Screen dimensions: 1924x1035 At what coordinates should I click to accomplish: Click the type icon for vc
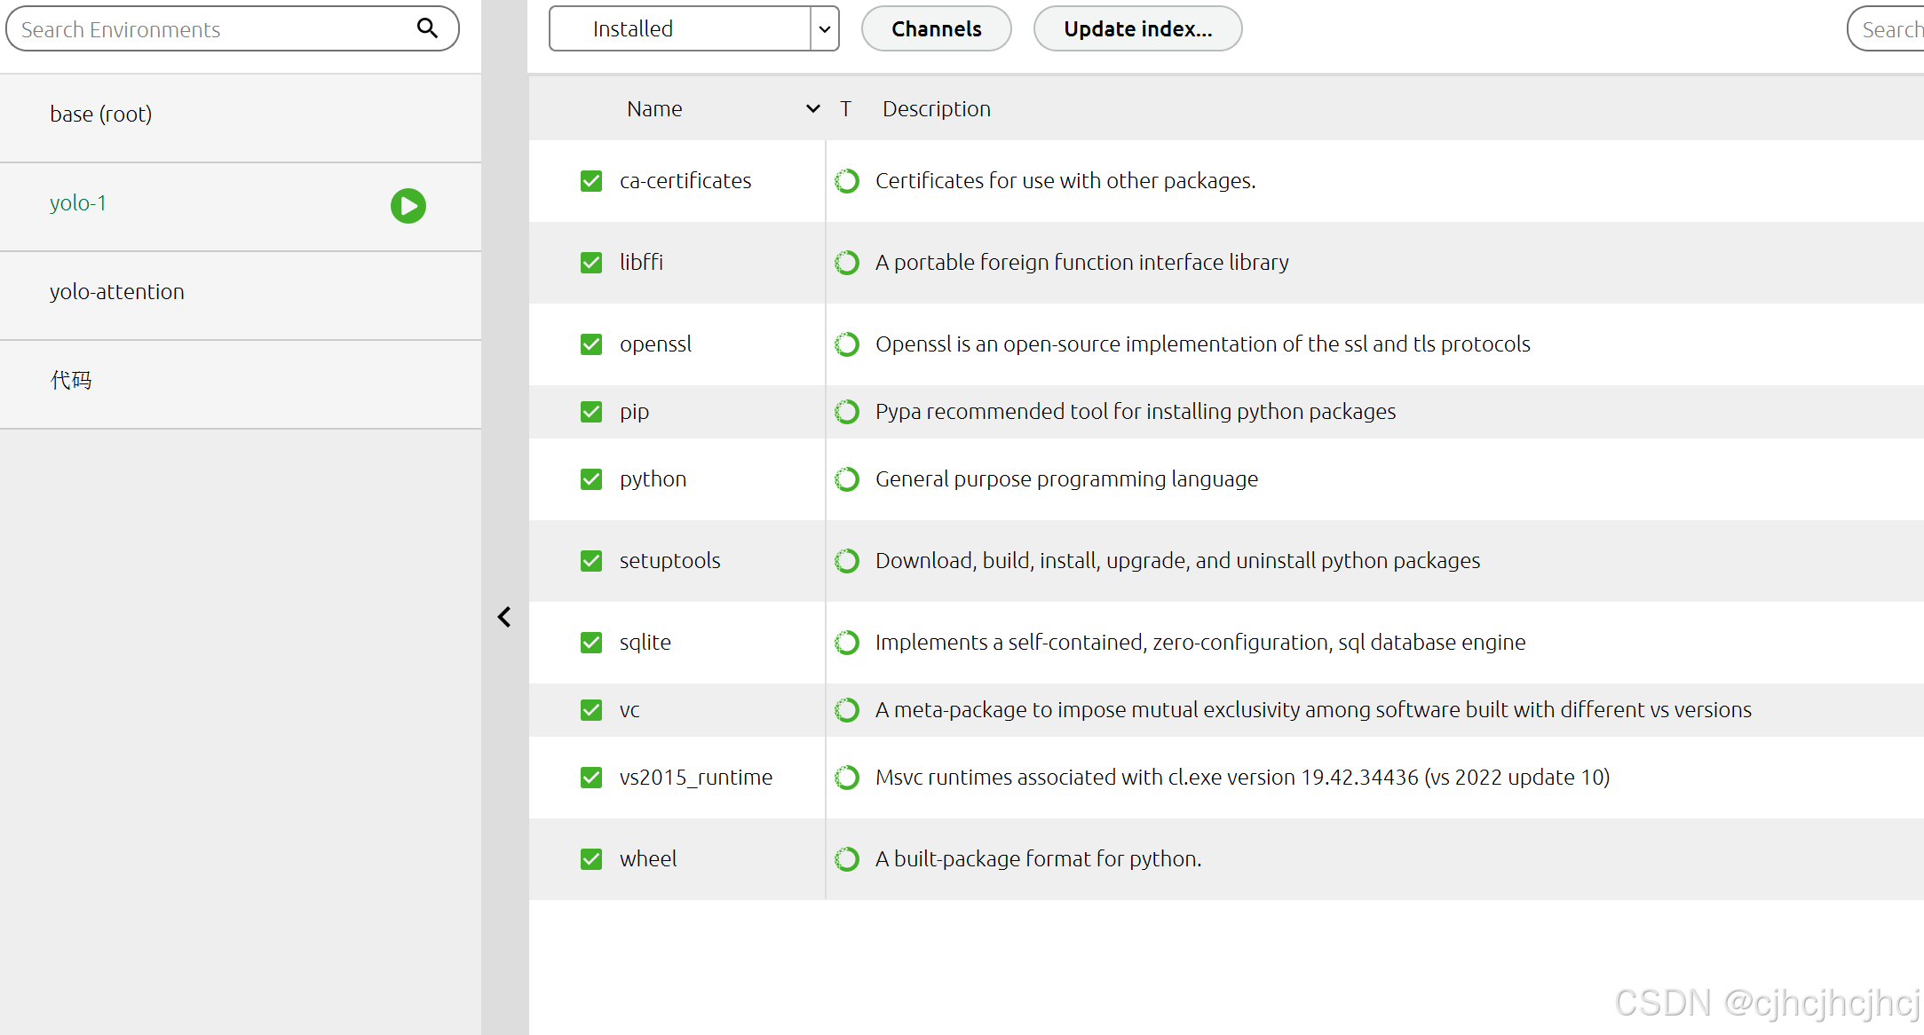(847, 710)
